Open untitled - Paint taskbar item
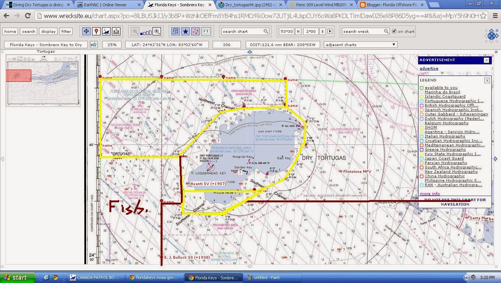Screen dimensions: 501x283 (x=273, y=277)
